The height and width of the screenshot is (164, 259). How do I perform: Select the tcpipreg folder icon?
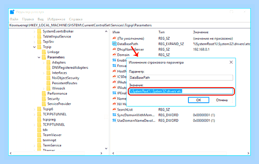(x=39, y=119)
